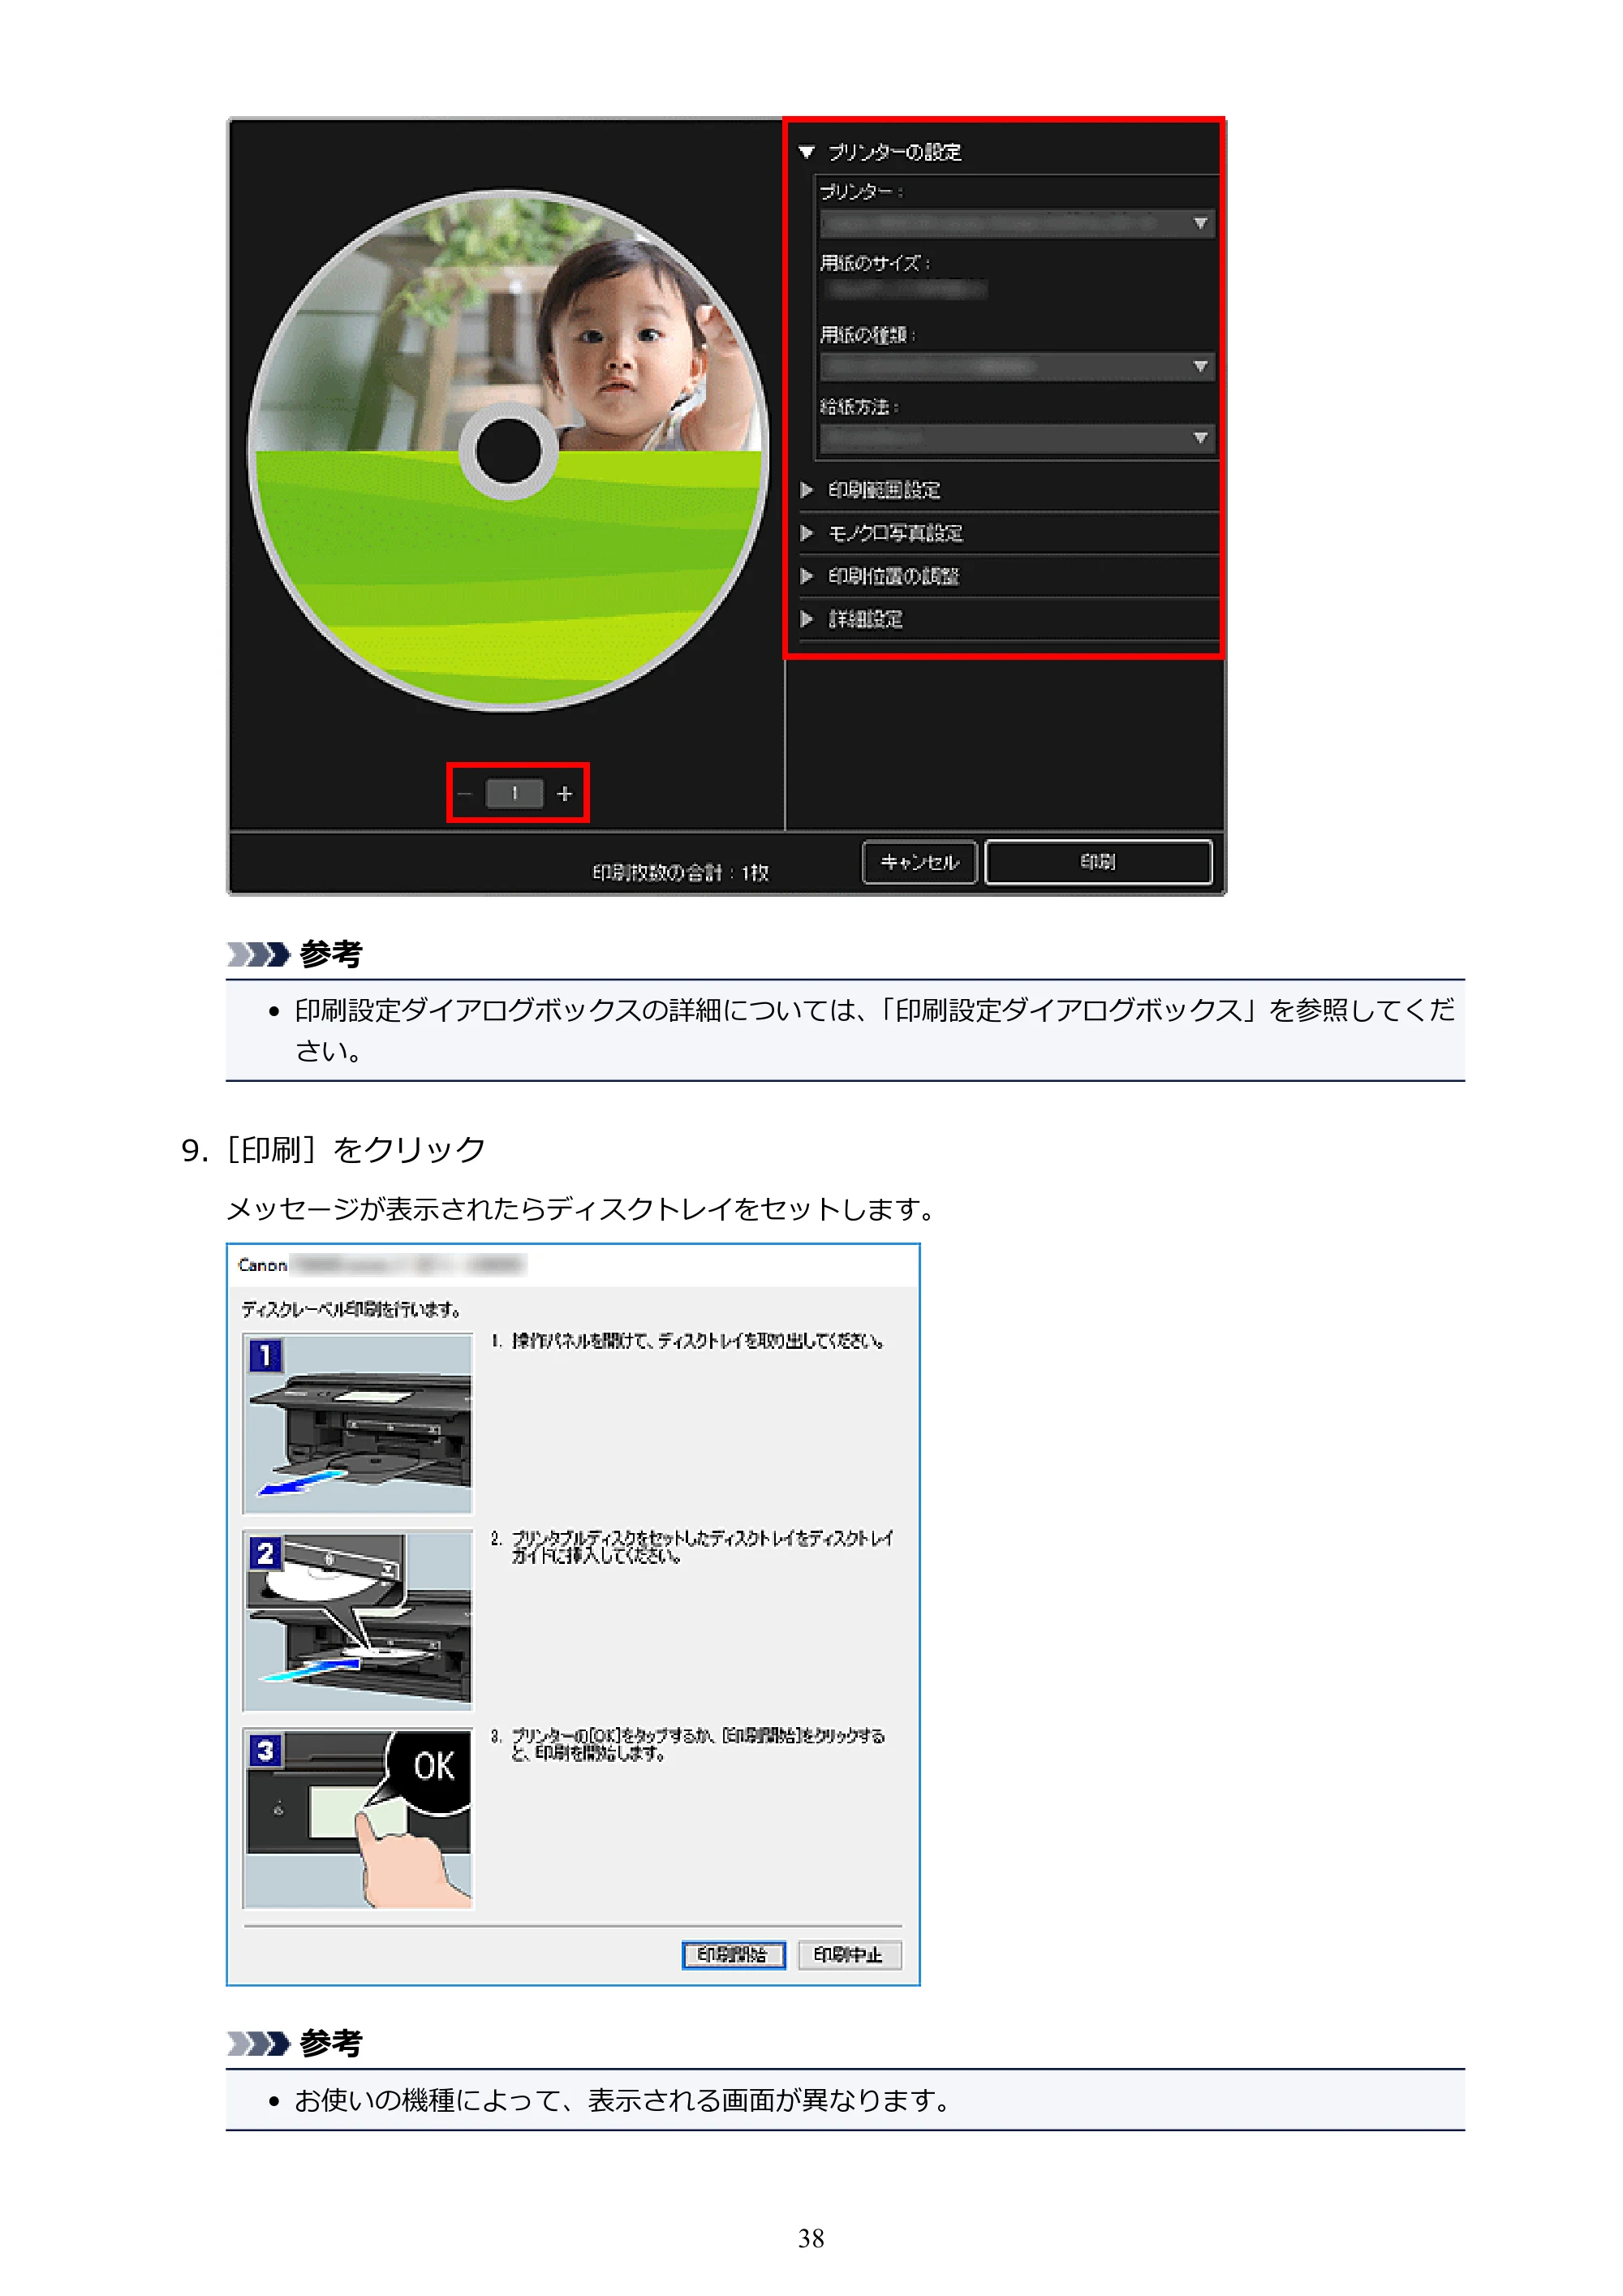Click ディスクレーベル印刷を行います text
Viewport: 1623px width, 2296px height.
351,1309
